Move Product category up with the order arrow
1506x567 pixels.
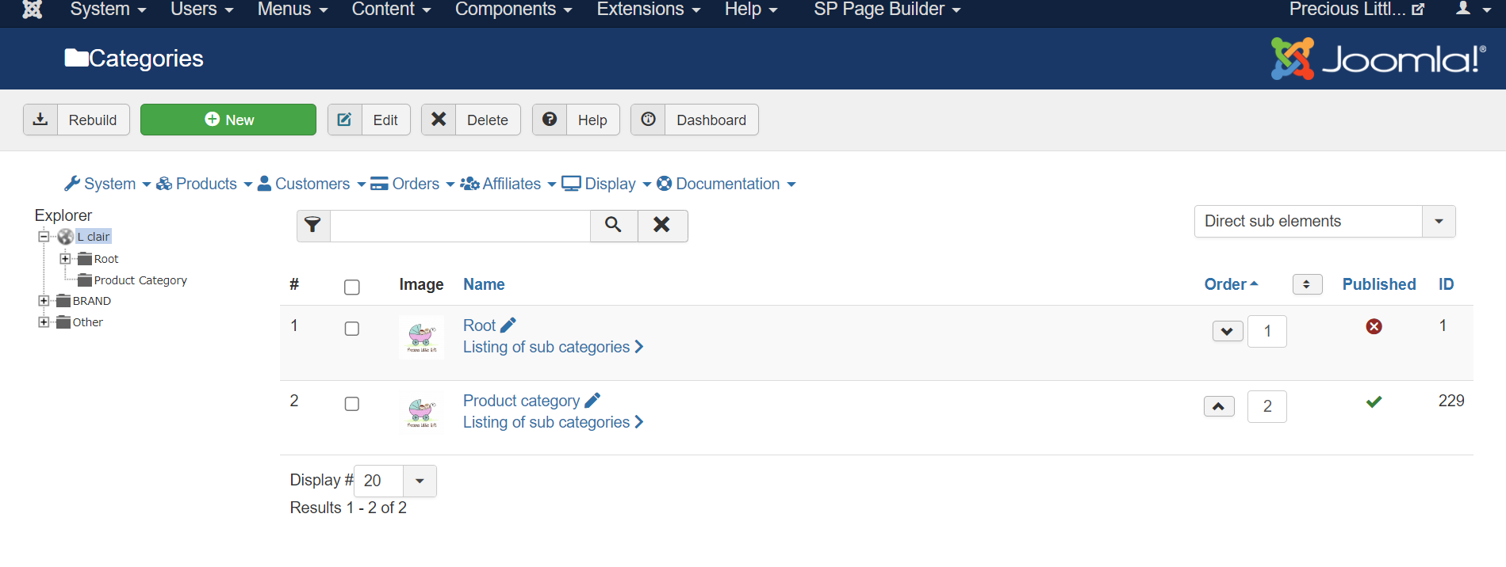(x=1218, y=406)
